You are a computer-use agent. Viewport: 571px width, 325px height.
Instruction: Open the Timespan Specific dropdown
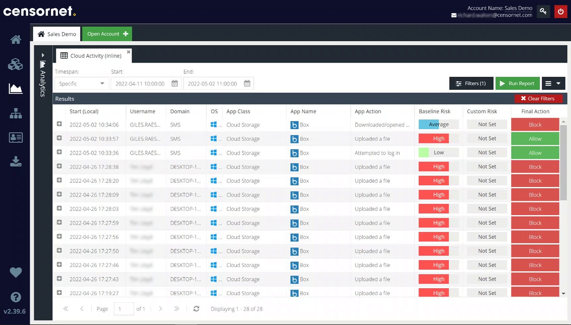[x=81, y=84]
